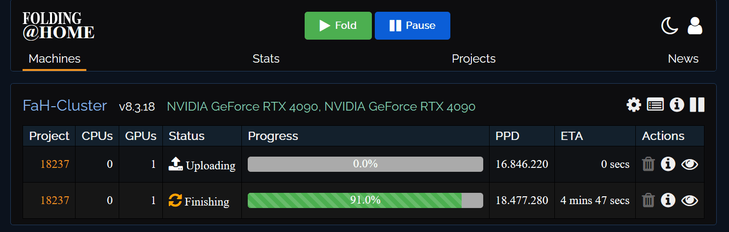Go to the News tab
Image resolution: width=729 pixels, height=232 pixels.
(x=683, y=59)
